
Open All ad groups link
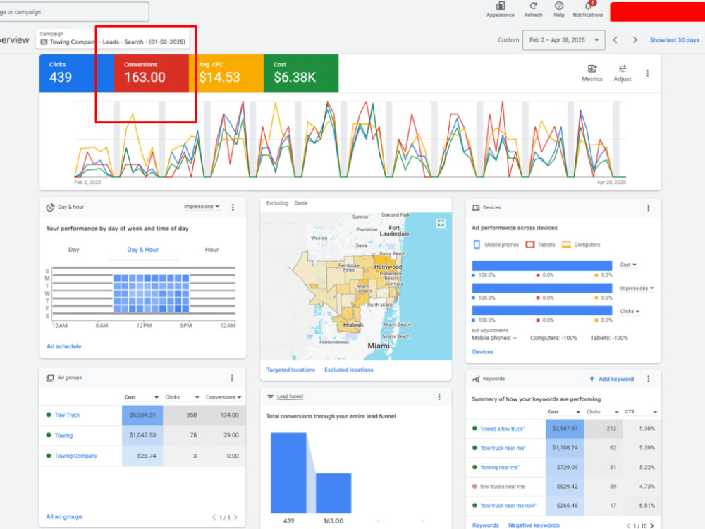coord(64,517)
